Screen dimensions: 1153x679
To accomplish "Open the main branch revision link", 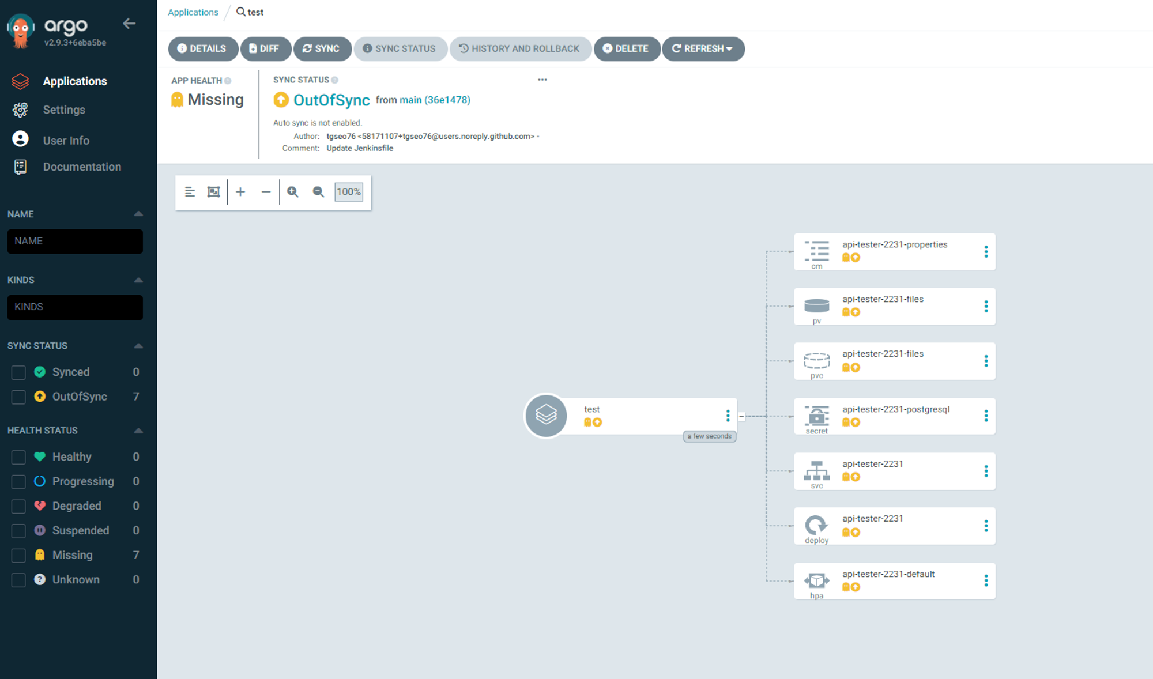I will [410, 100].
